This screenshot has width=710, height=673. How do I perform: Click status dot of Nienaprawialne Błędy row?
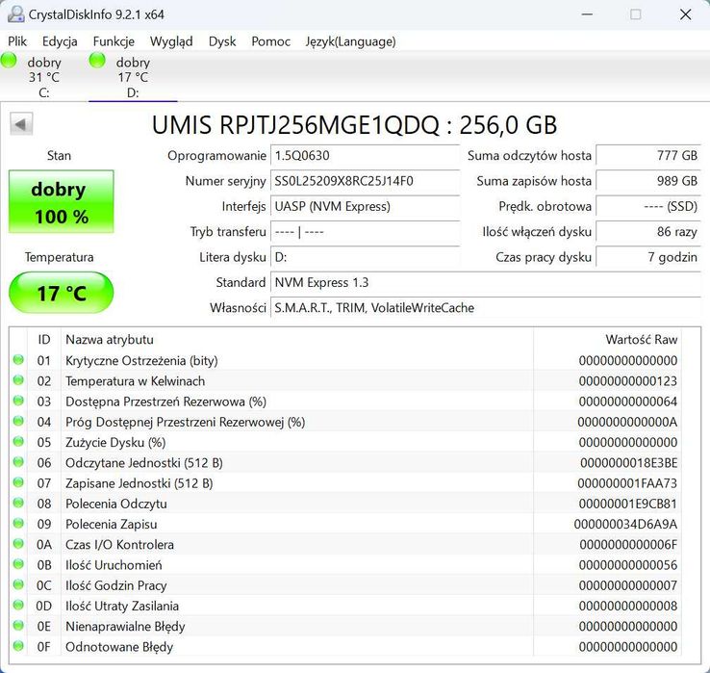tap(18, 625)
